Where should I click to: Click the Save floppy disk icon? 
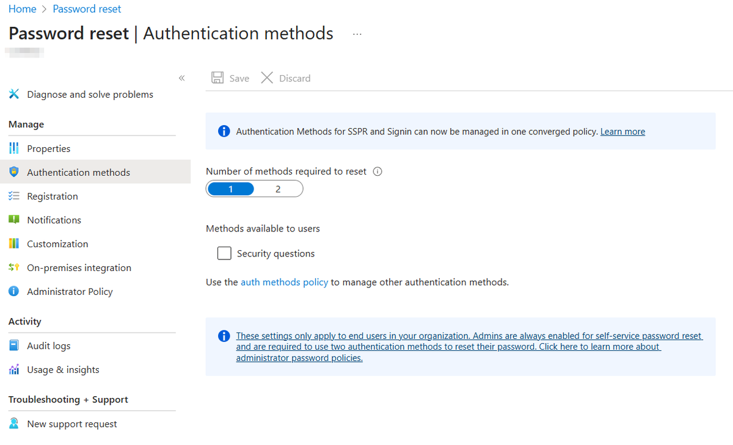217,78
